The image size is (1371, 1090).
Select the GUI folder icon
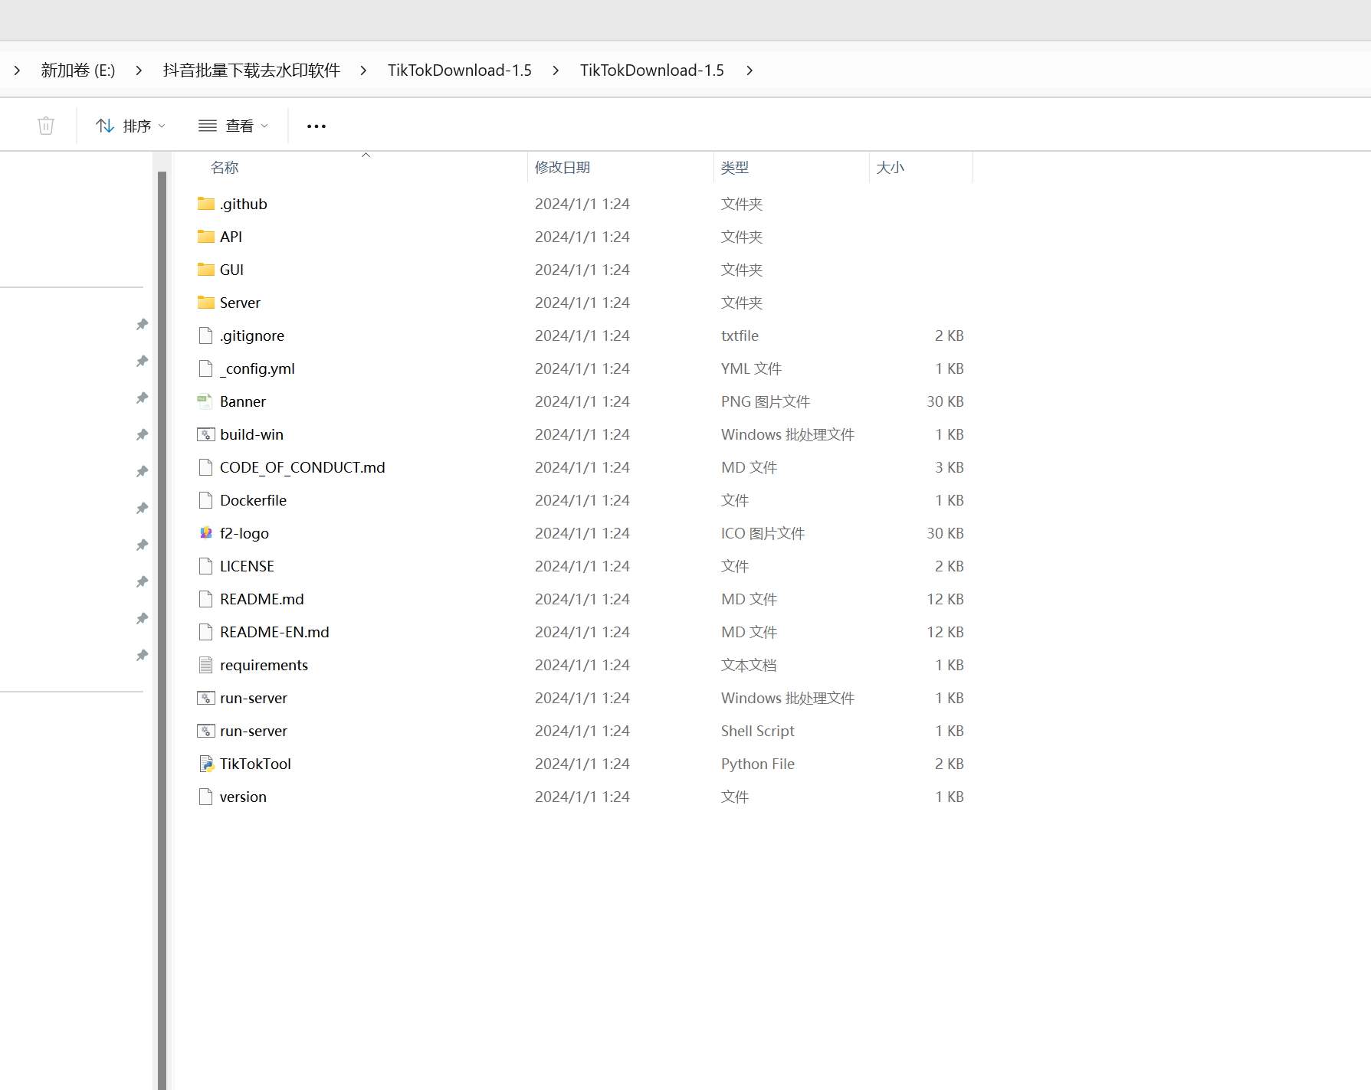click(x=205, y=270)
